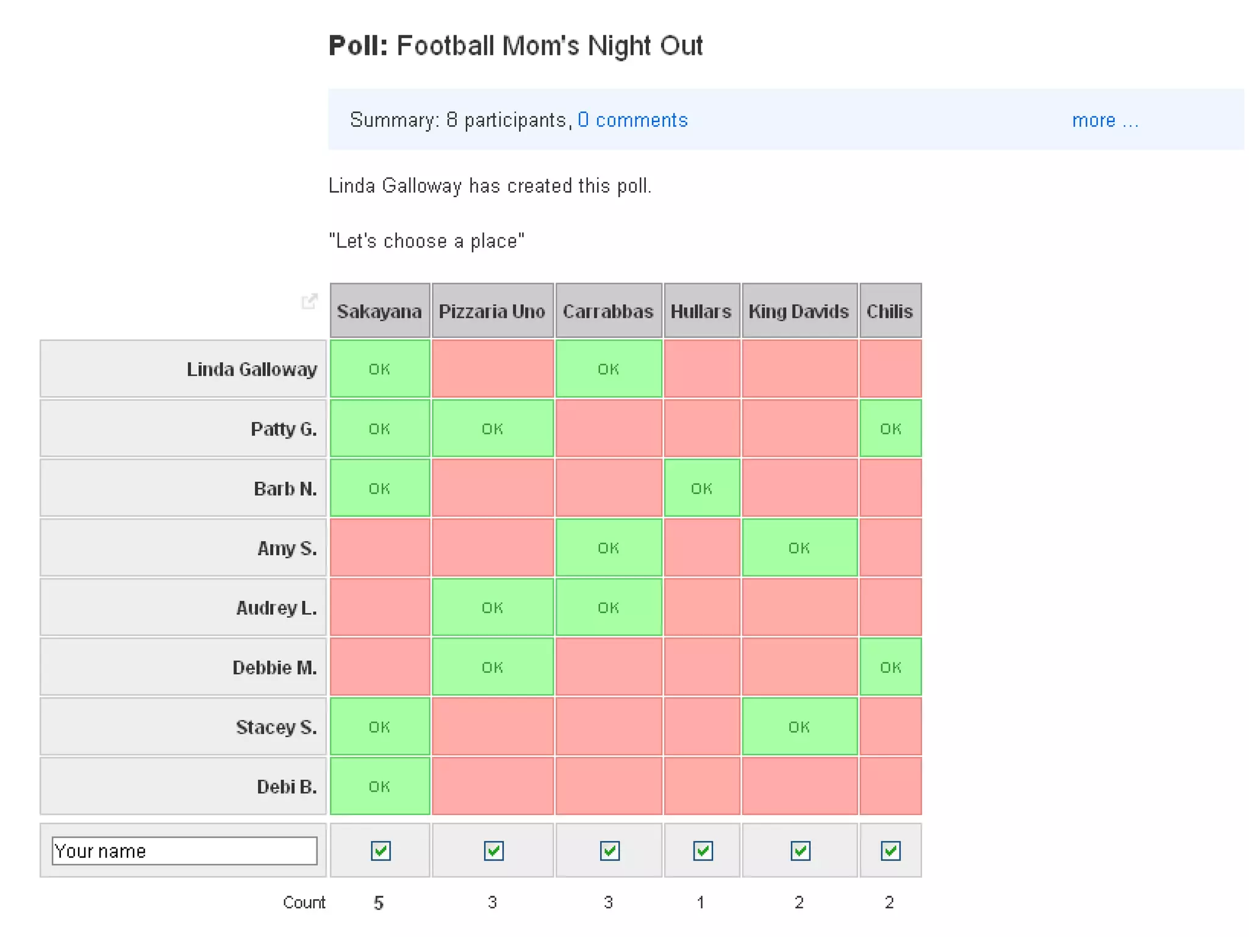Toggle the Hullars checkbox

coord(703,850)
